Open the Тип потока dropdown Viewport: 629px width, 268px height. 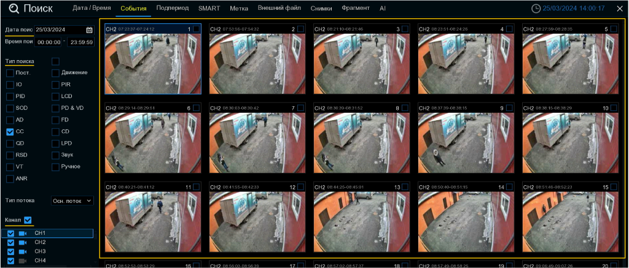72,201
